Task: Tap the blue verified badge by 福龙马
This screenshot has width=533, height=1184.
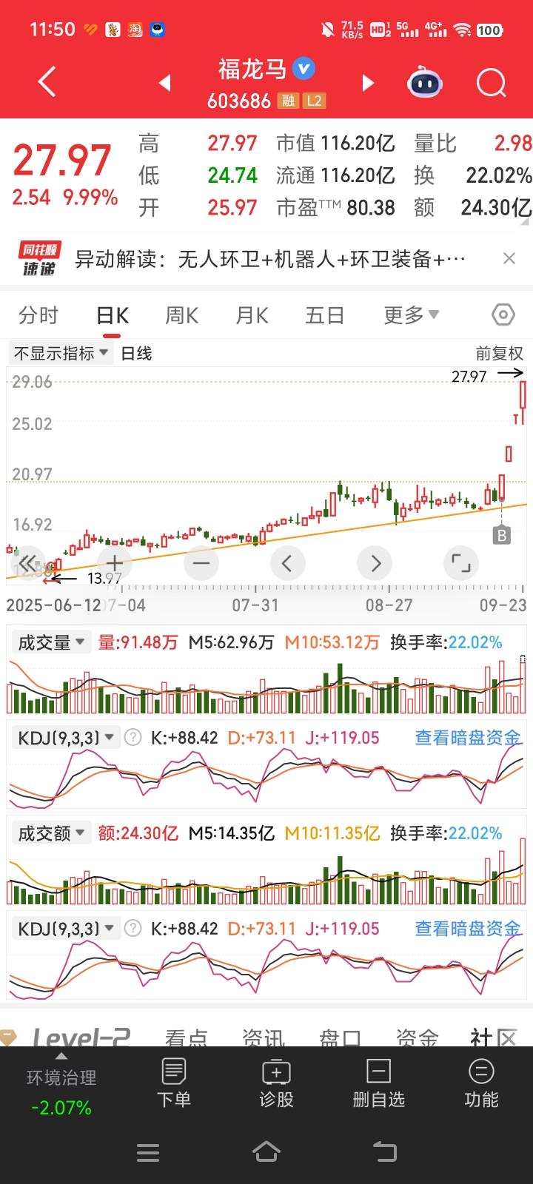Action: pyautogui.click(x=304, y=69)
